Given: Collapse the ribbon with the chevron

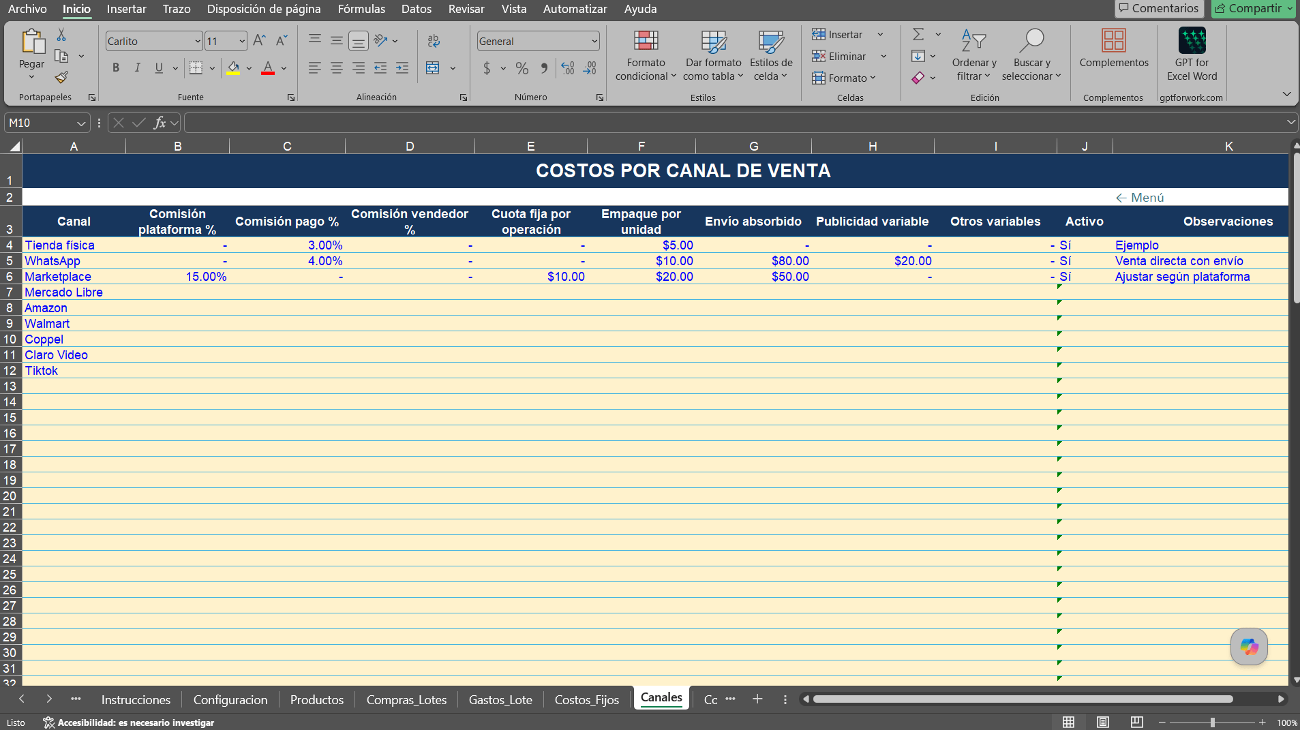Looking at the screenshot, I should tap(1286, 94).
